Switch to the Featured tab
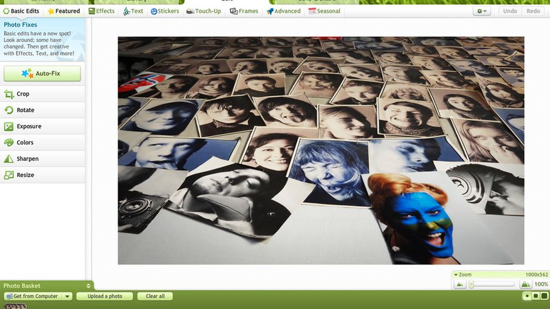550x309 pixels. [x=64, y=11]
